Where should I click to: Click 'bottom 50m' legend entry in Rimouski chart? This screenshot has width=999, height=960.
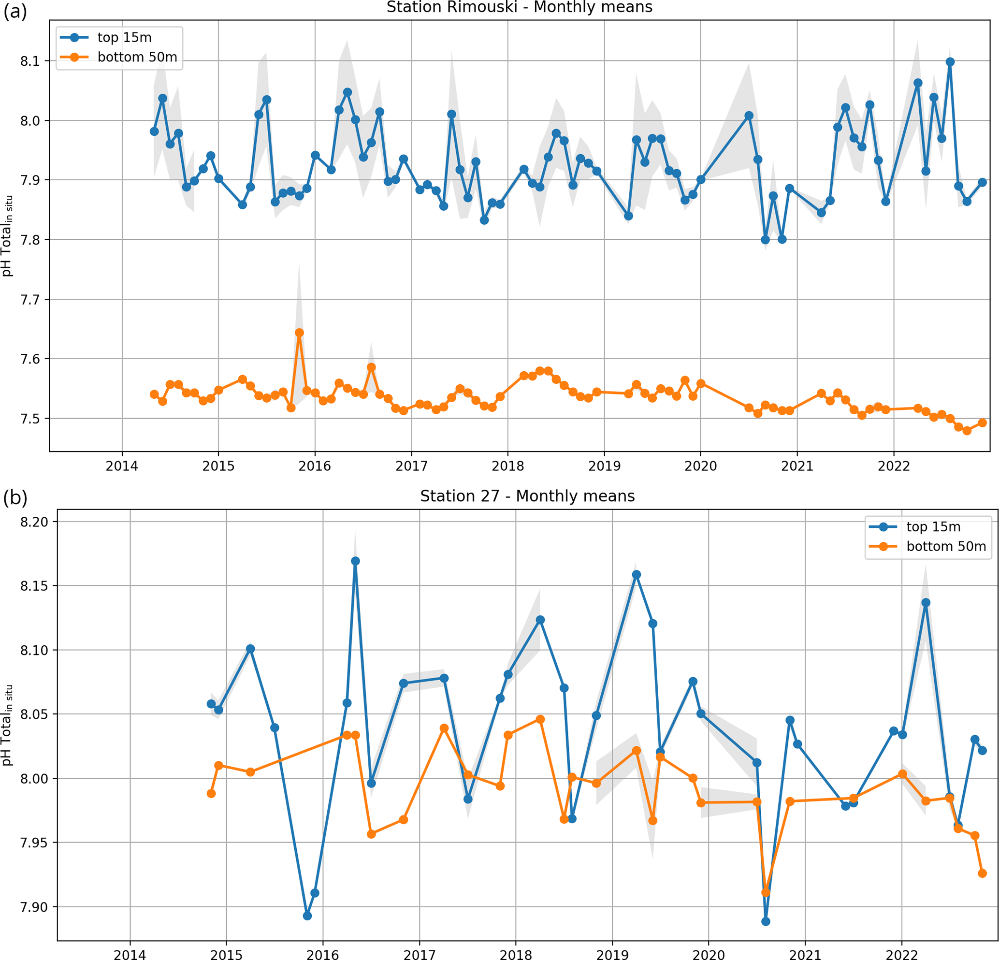pyautogui.click(x=137, y=57)
